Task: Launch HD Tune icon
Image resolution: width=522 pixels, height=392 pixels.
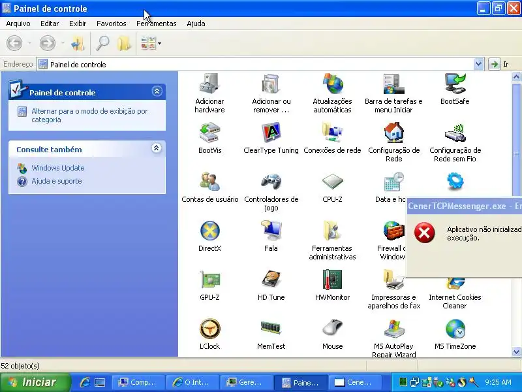Action: tap(271, 286)
